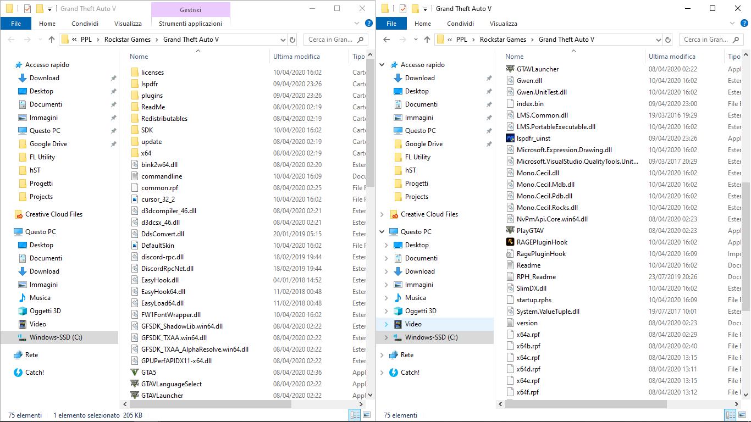Viewport: 751px width, 422px height.
Task: Open quick access toolbar dropdown in left window
Action: 49,9
